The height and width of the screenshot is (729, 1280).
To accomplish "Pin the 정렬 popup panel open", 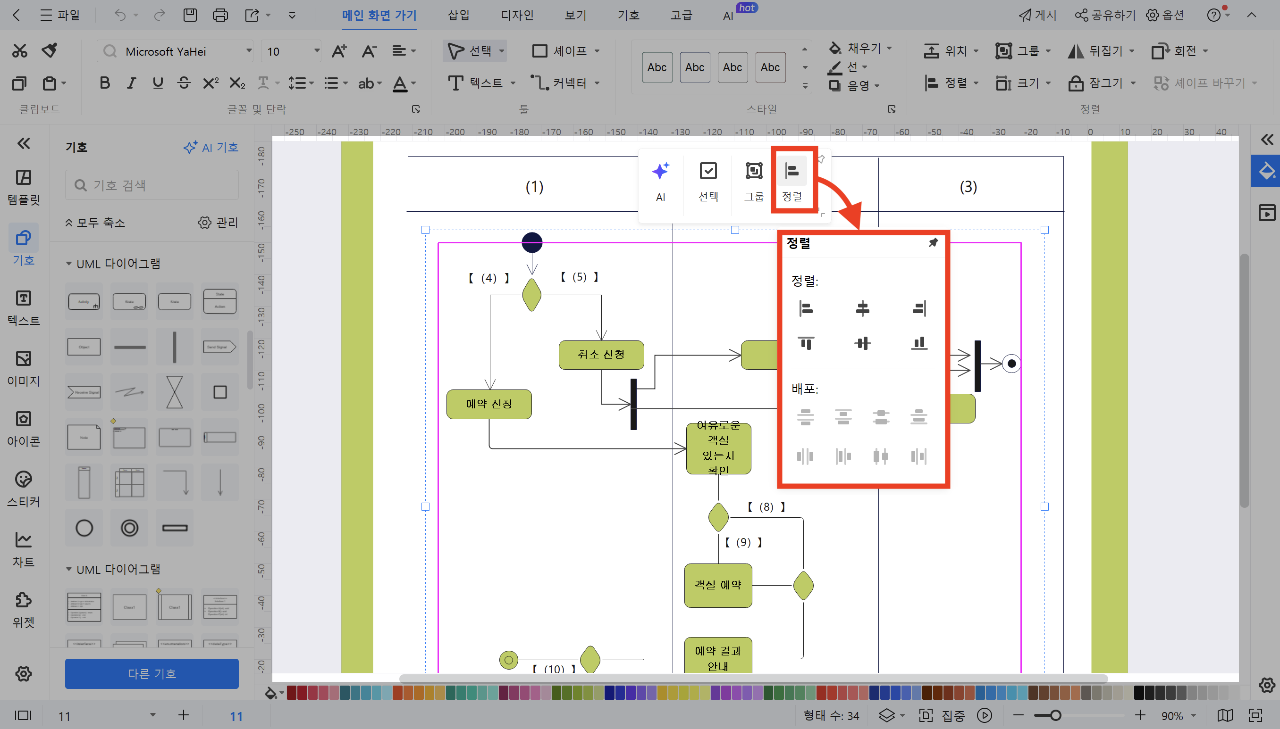I will [933, 242].
